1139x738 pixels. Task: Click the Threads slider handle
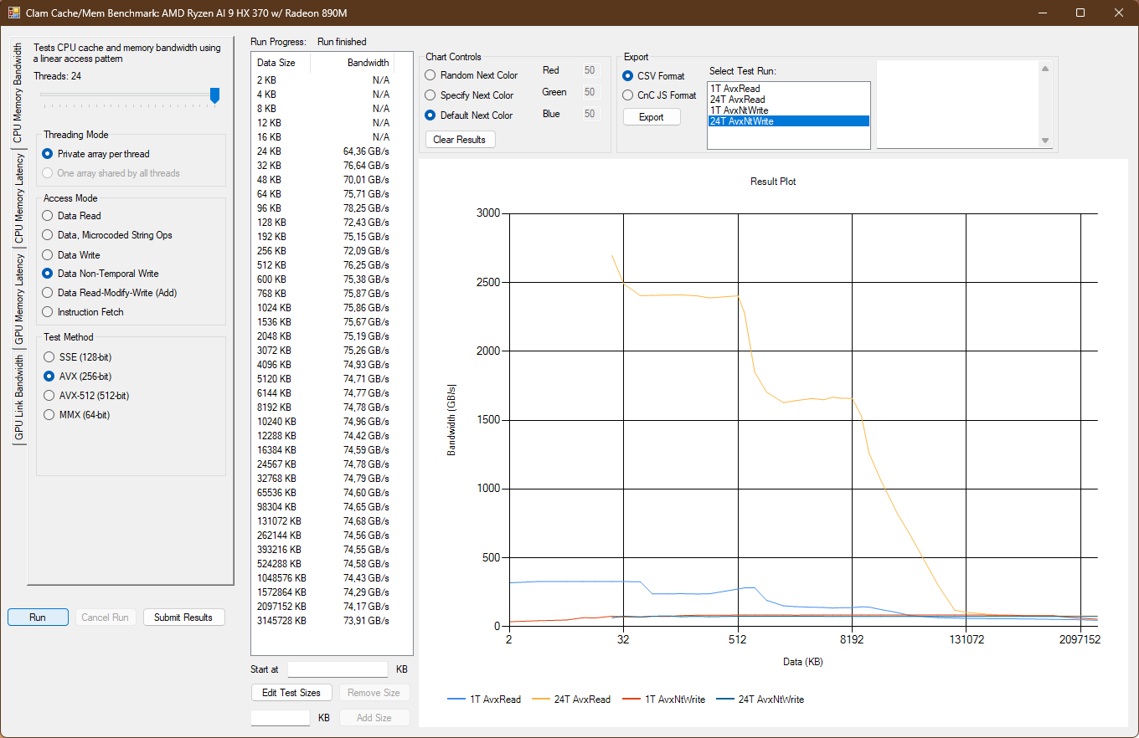pyautogui.click(x=214, y=95)
